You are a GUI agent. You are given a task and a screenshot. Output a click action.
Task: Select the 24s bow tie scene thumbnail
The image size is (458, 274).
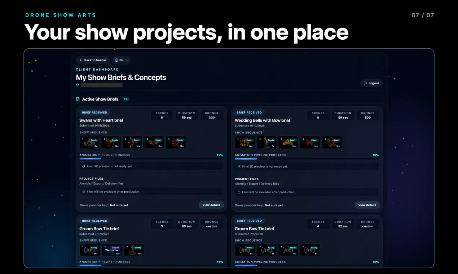(x=89, y=250)
